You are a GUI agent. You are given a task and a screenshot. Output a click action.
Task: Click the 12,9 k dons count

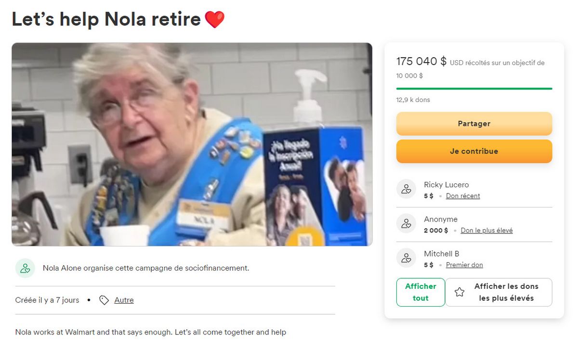click(413, 100)
